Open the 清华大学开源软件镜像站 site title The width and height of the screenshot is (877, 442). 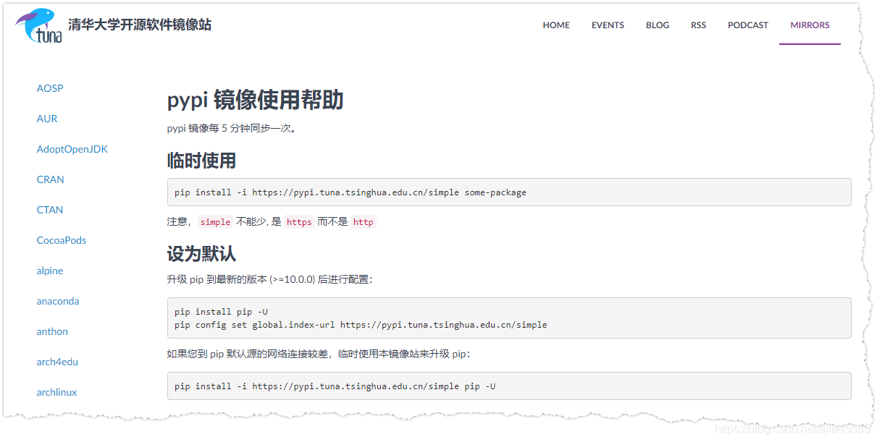(140, 25)
